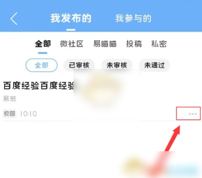Viewport: 202px width, 178px height.
Task: Open the three-dot more options menu
Action: click(x=193, y=114)
